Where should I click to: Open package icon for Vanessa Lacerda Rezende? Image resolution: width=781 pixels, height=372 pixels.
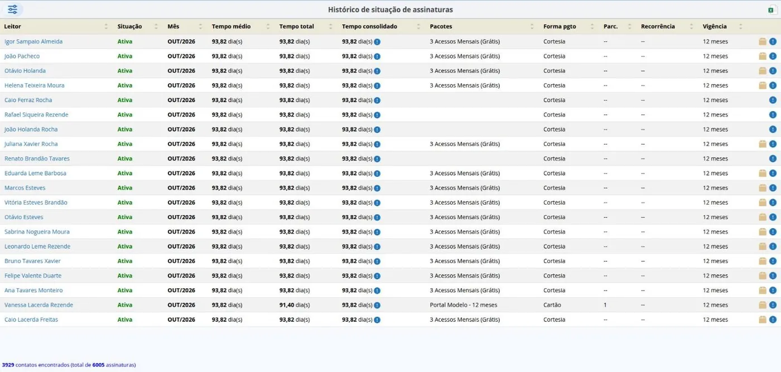coord(763,305)
